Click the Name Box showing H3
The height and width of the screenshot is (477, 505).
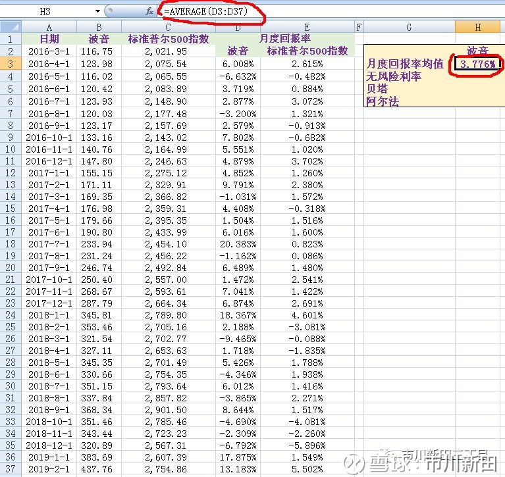pos(45,12)
